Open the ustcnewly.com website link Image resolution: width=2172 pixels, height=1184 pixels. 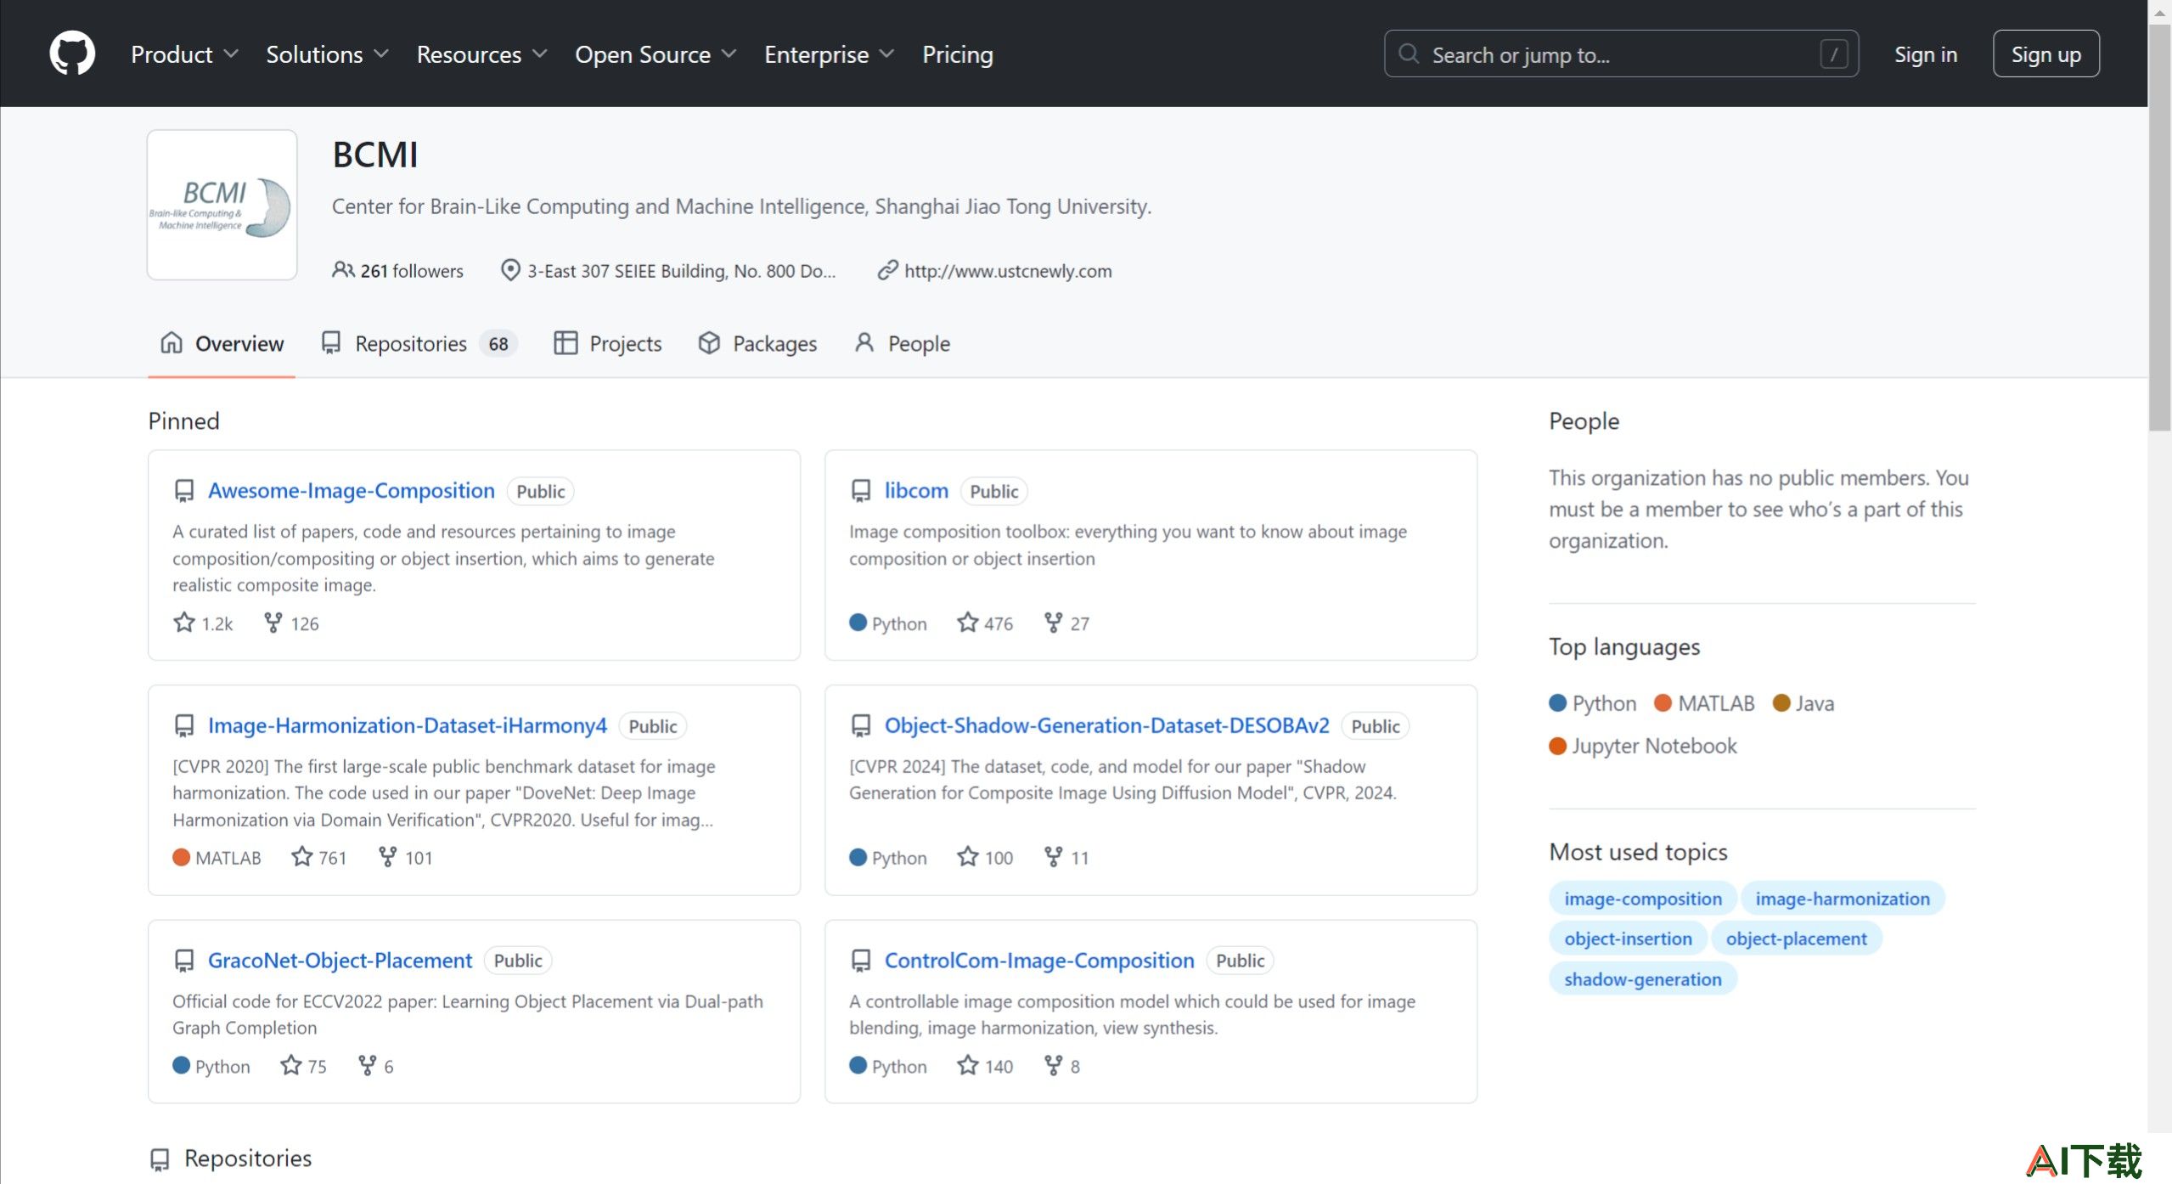[x=1008, y=270]
